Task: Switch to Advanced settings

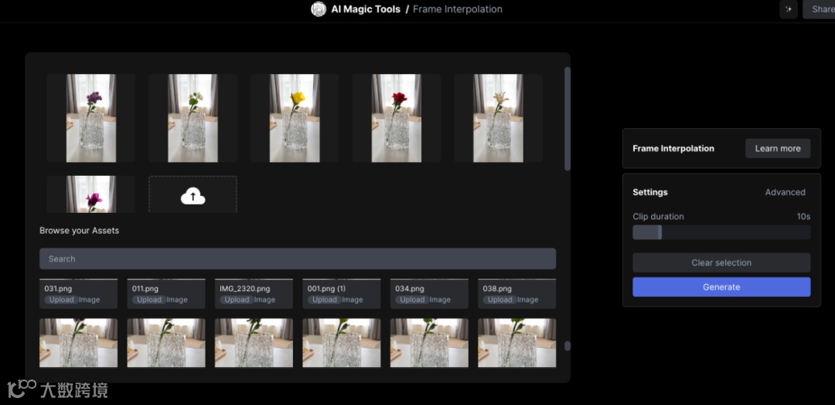Action: pyautogui.click(x=785, y=192)
